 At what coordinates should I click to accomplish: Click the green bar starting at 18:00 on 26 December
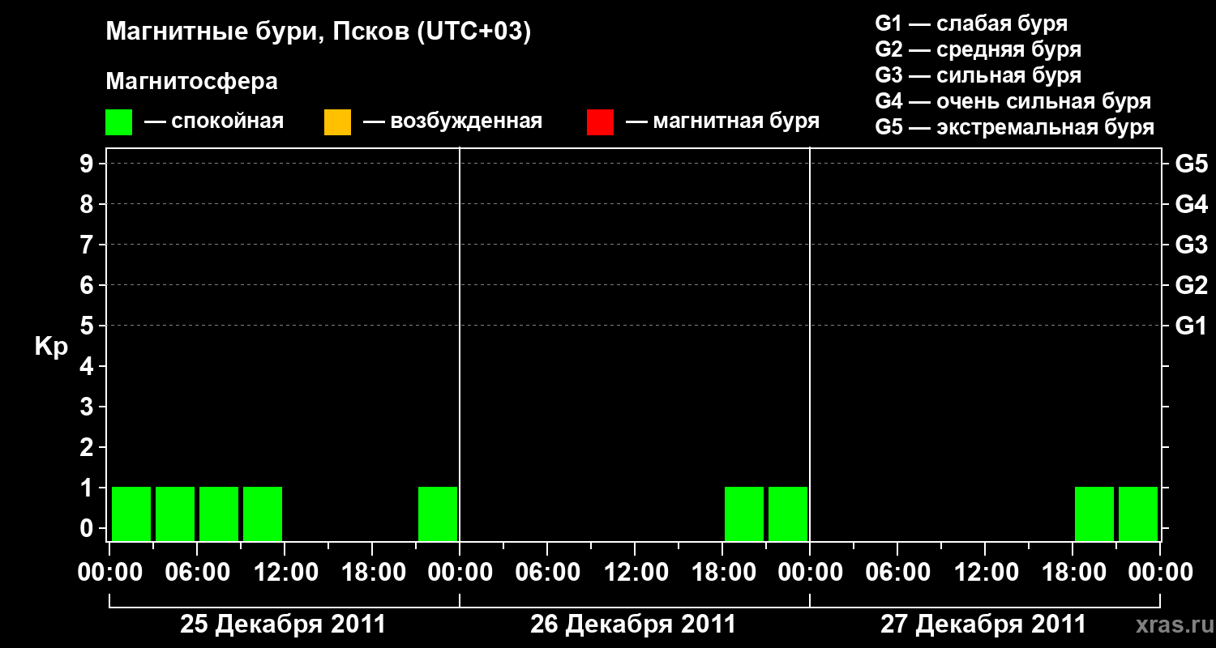pos(744,514)
